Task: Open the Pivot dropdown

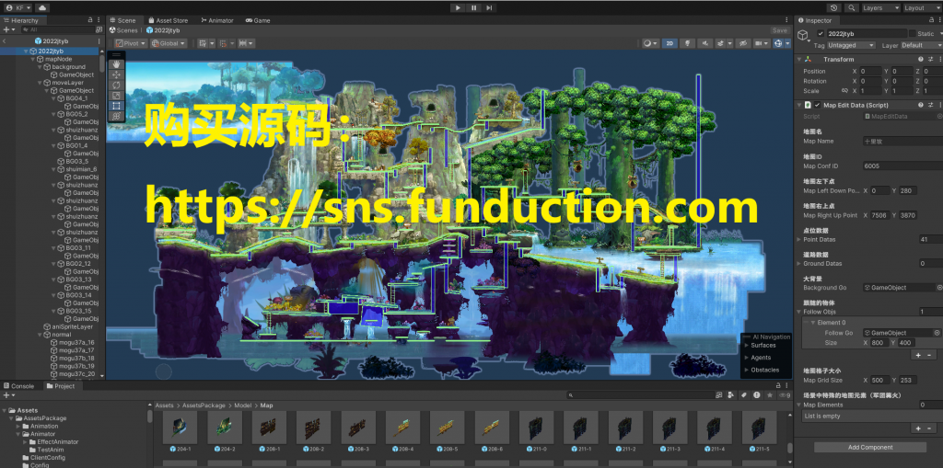Action: click(x=131, y=43)
